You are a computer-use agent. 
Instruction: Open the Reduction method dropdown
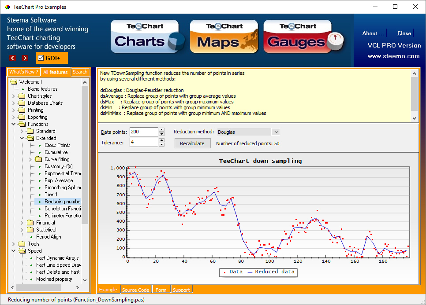(x=277, y=132)
